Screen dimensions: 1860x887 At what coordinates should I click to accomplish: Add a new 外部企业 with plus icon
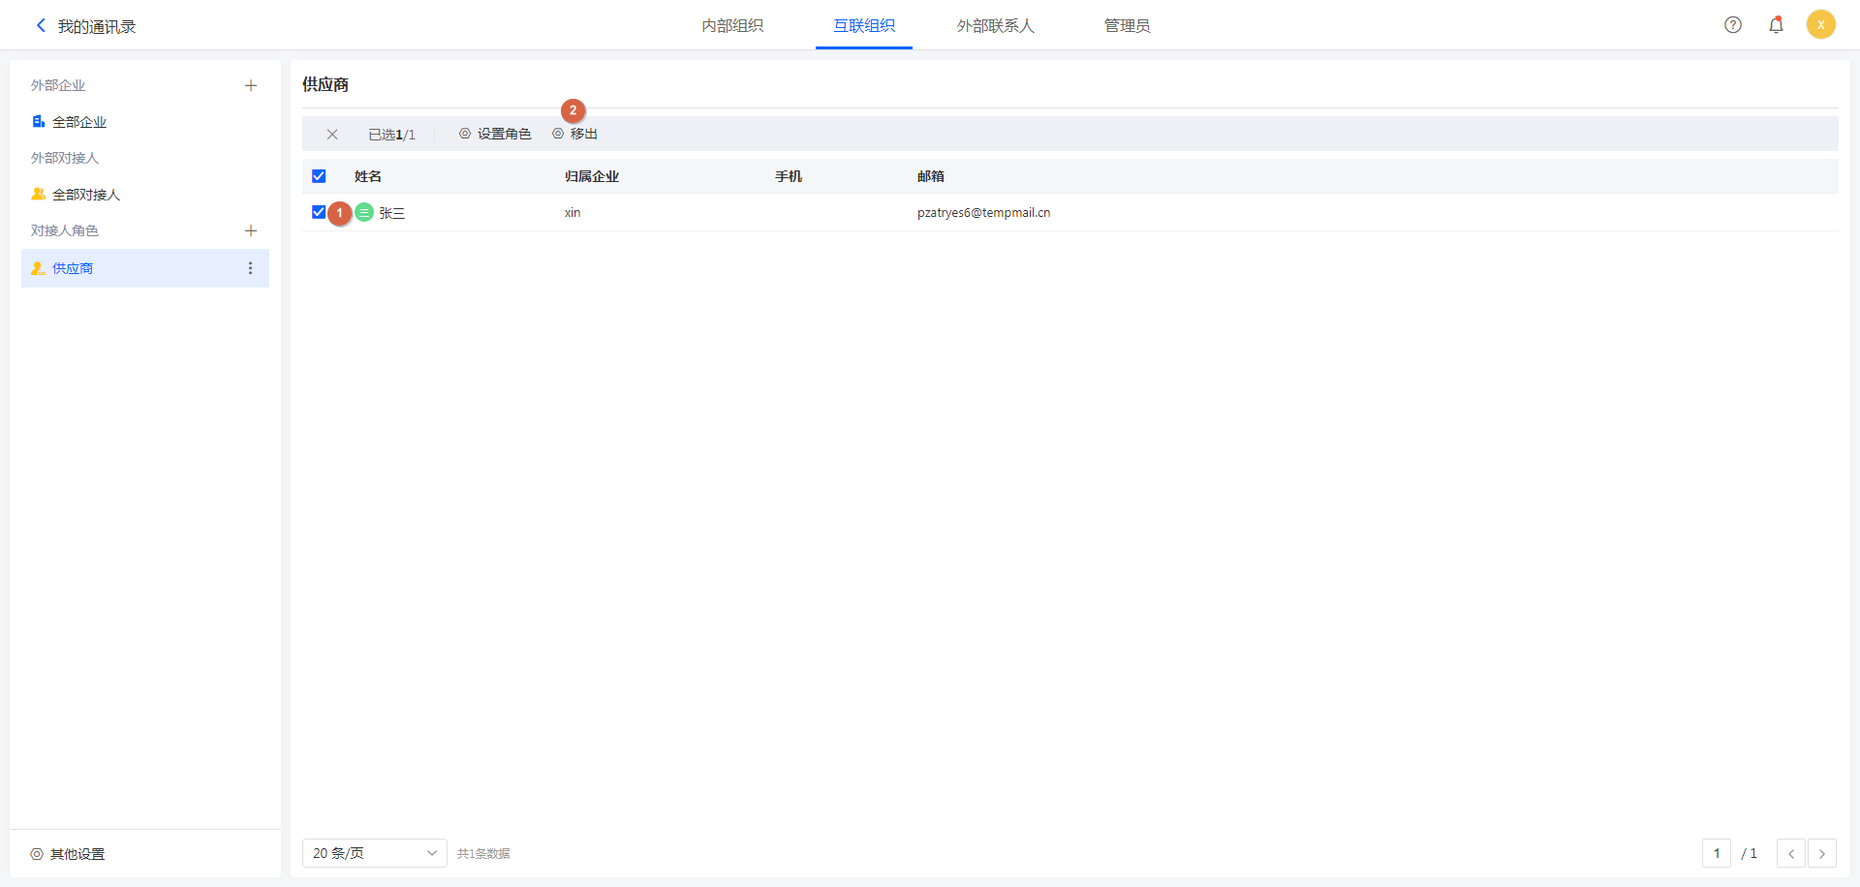251,86
